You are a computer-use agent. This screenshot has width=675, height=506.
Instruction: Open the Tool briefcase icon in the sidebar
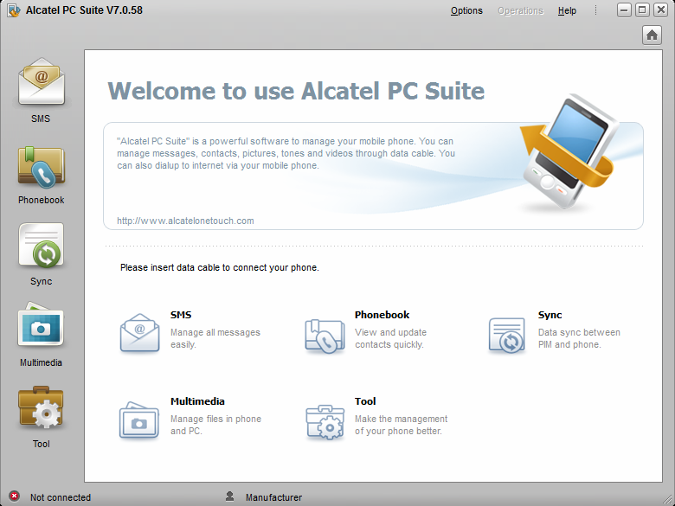pyautogui.click(x=41, y=407)
